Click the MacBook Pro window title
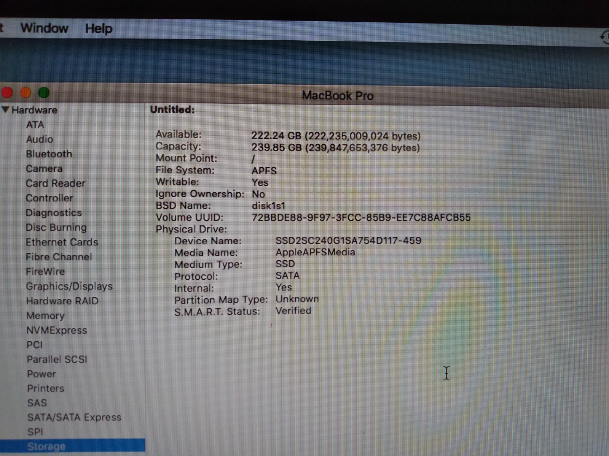The height and width of the screenshot is (456, 609). (338, 95)
